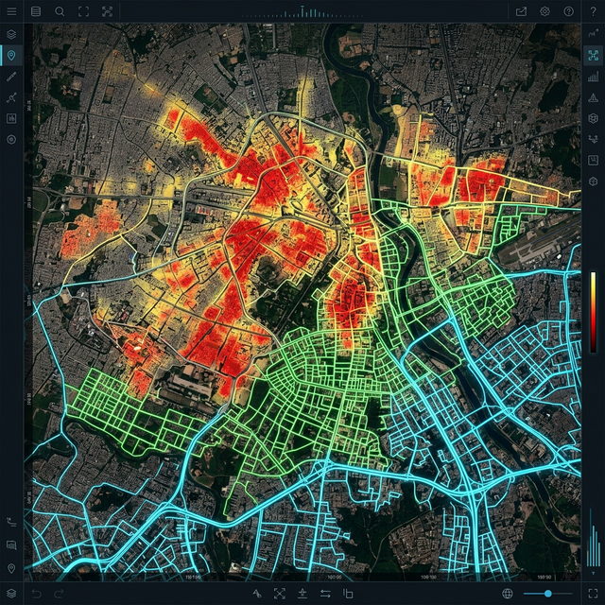
Task: Select the location pin tool in left sidebar
Action: [x=11, y=56]
